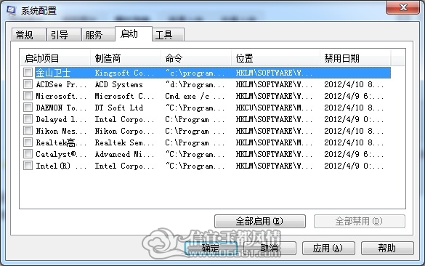Click the System Configuration title bar icon
Image resolution: width=425 pixels, height=266 pixels.
(x=11, y=10)
